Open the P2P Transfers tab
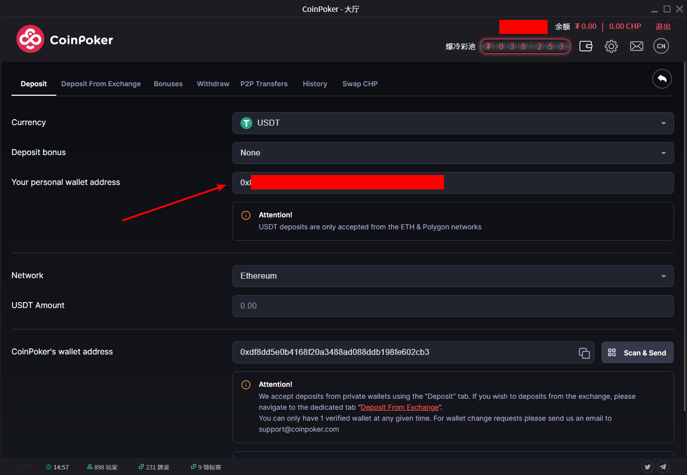 (264, 84)
